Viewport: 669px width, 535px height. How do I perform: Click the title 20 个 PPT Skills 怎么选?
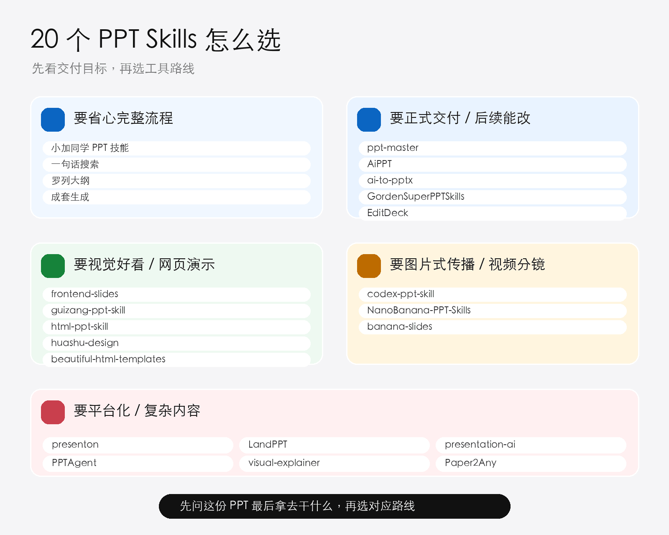(x=156, y=40)
